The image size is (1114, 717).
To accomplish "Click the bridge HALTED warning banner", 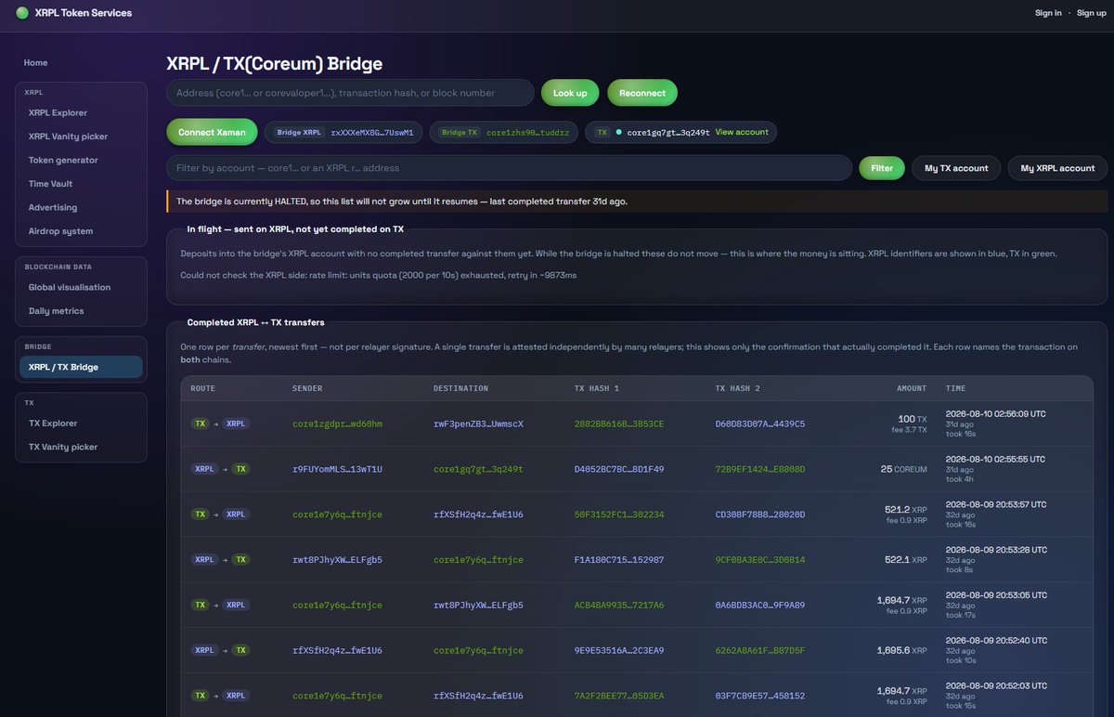I will pos(637,202).
